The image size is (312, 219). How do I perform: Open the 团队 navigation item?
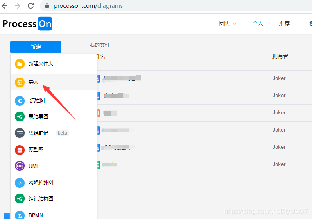[x=224, y=23]
